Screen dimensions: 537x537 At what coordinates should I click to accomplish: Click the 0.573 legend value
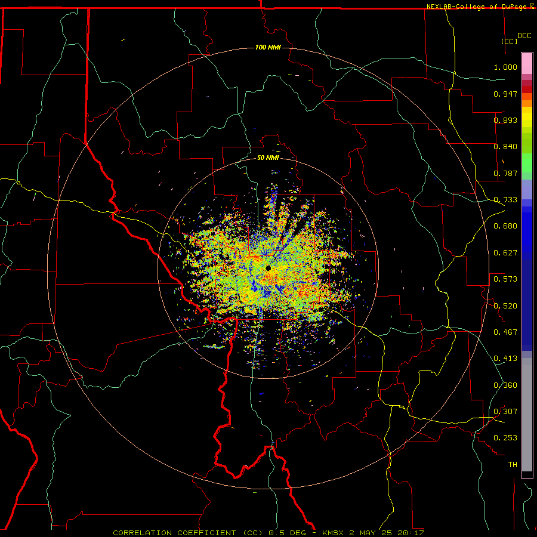coord(505,279)
